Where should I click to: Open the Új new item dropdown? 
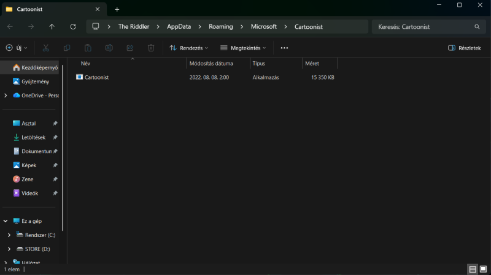coord(17,48)
